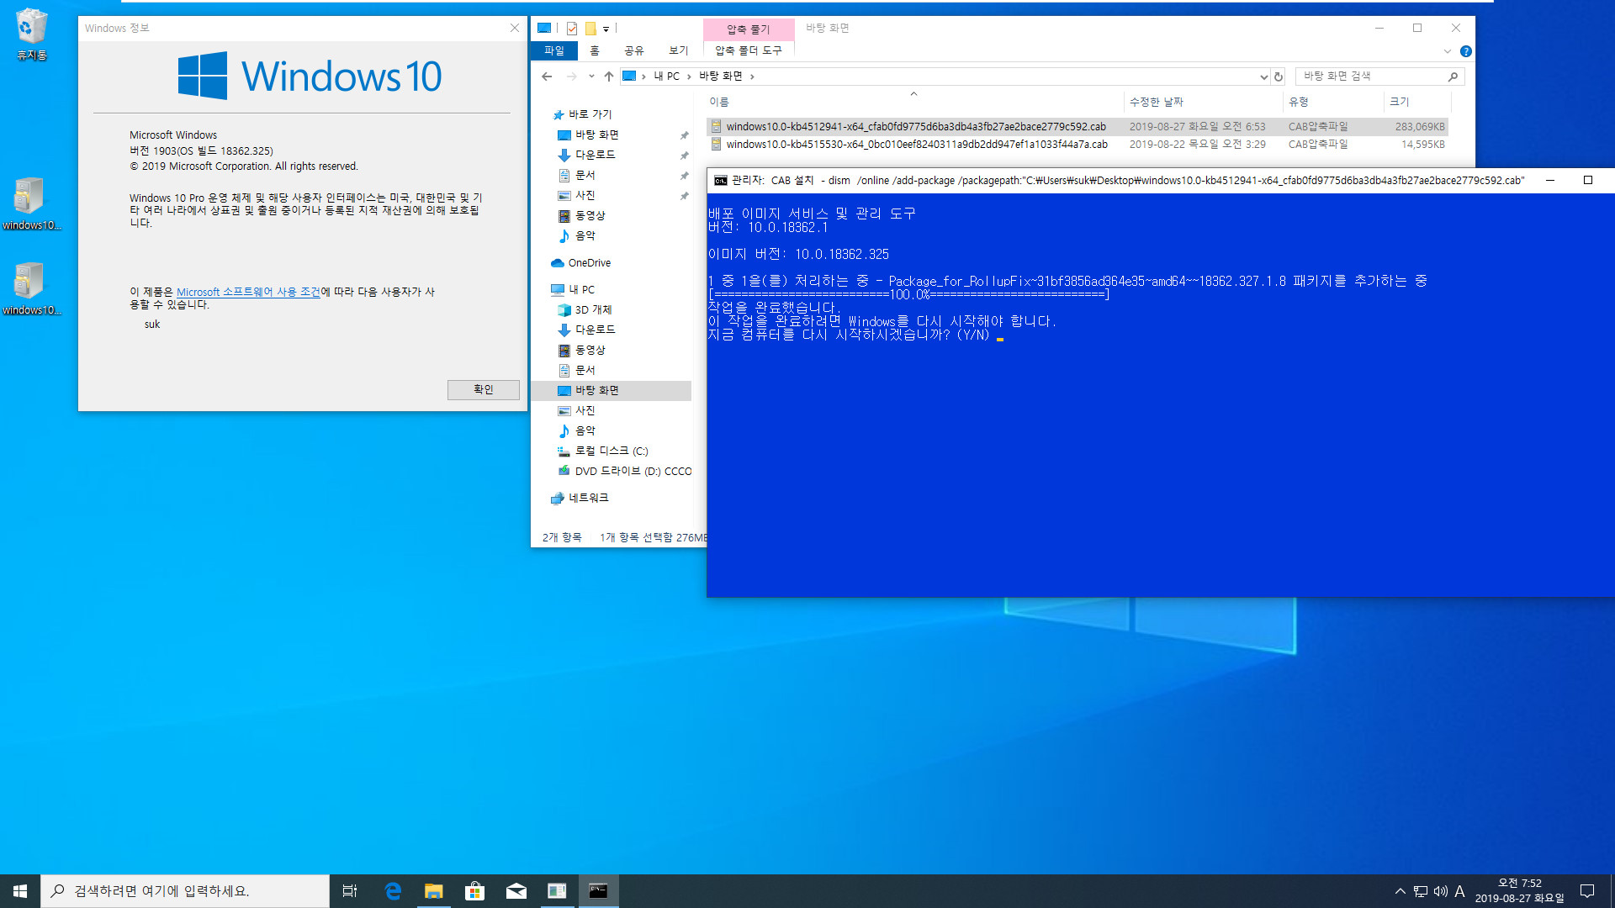The image size is (1615, 908).
Task: Click the cmd icon in console title bar
Action: click(721, 180)
